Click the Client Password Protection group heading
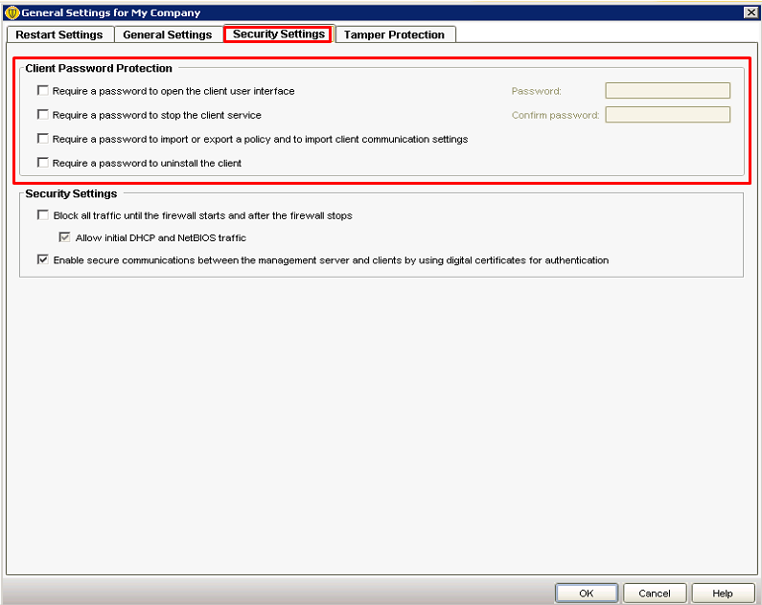This screenshot has width=762, height=605. coord(99,68)
